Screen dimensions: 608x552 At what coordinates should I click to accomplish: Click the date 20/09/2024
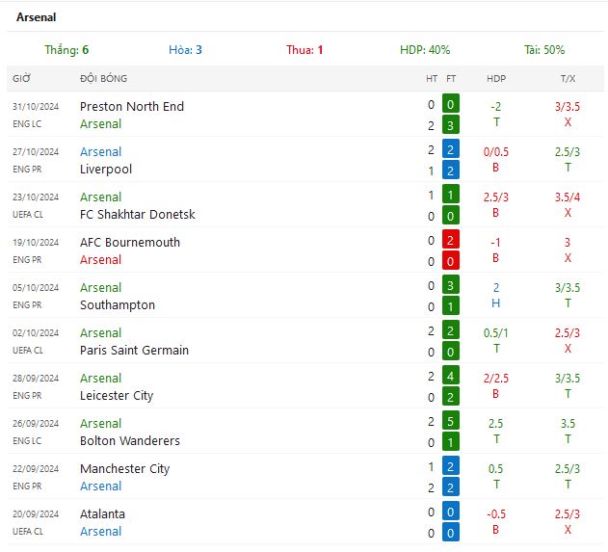pos(36,514)
